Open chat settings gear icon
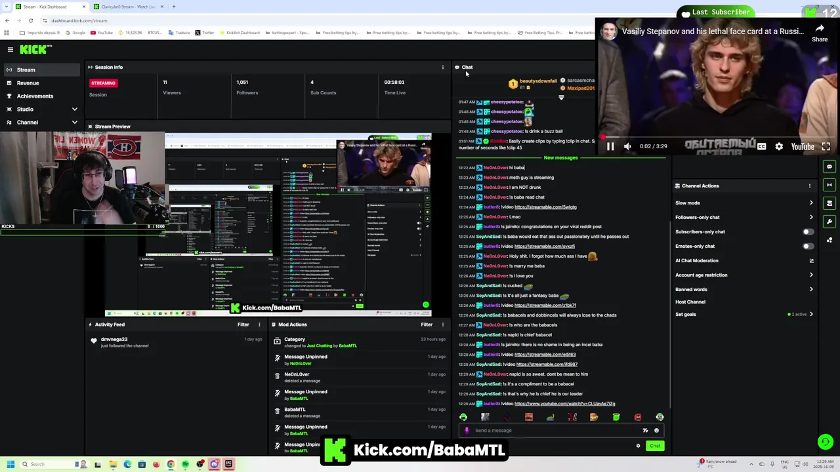The height and width of the screenshot is (472, 840). click(638, 446)
